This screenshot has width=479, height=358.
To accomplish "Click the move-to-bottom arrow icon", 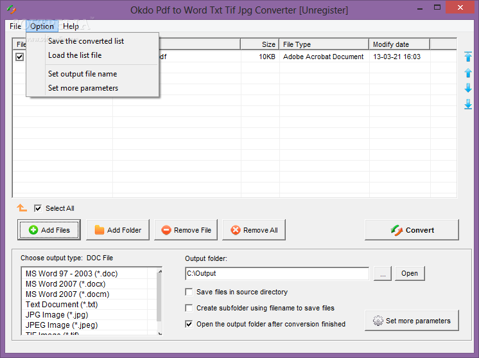I will pos(468,104).
